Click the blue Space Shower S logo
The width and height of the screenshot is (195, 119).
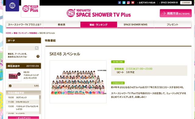pos(12,6)
